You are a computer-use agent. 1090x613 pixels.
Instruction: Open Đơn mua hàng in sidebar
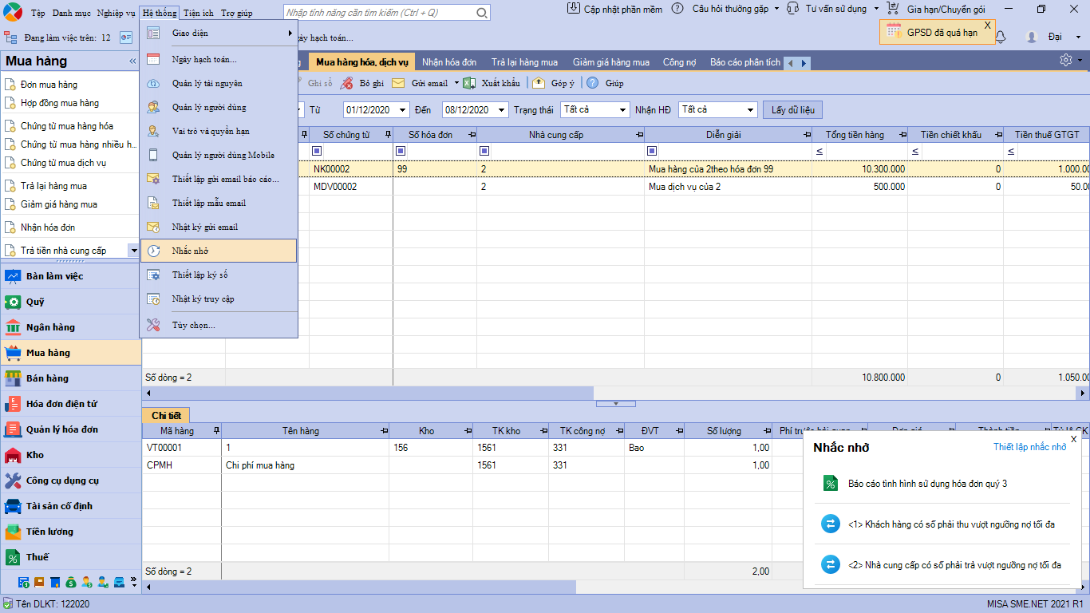coord(49,85)
